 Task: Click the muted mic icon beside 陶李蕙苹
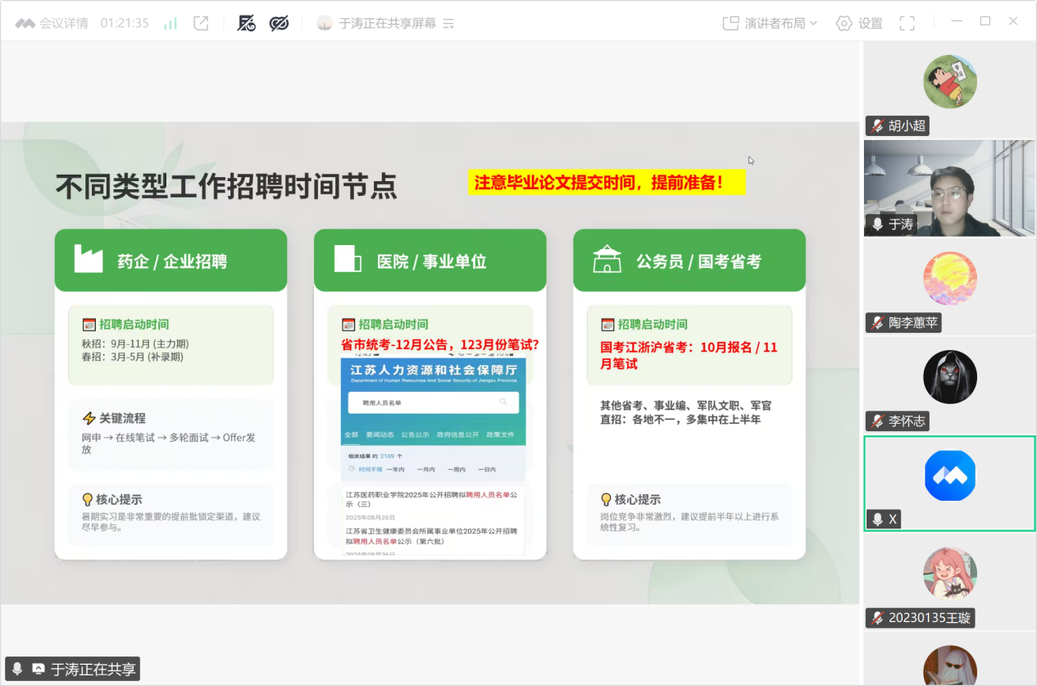[877, 323]
